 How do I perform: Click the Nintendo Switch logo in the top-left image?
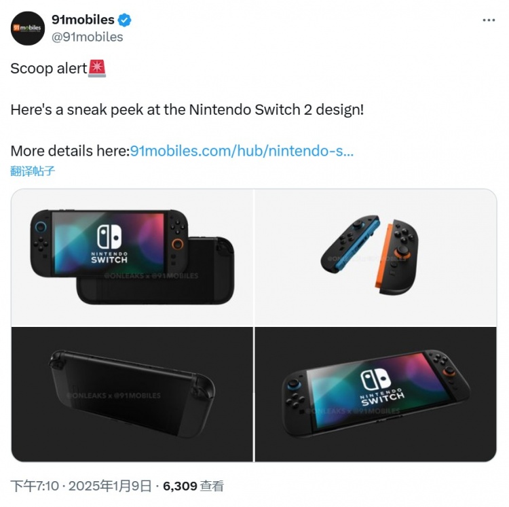pyautogui.click(x=109, y=243)
